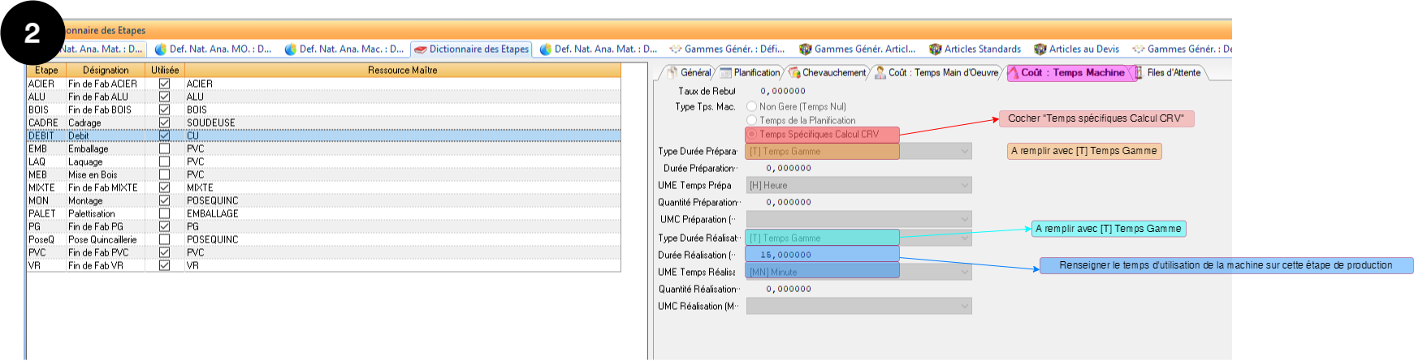This screenshot has height=361, width=1414.
Task: Click the Durée Réalisation value field
Action: point(822,255)
